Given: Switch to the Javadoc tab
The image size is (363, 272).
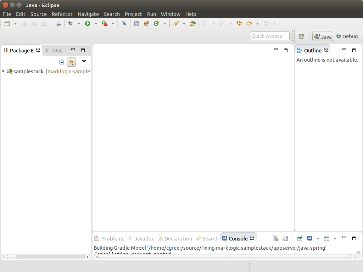Looking at the screenshot, I should (x=141, y=238).
